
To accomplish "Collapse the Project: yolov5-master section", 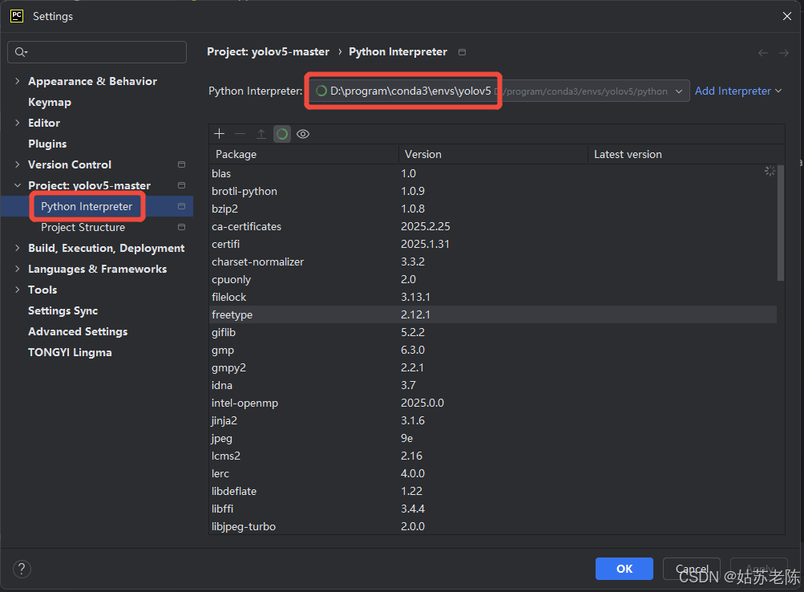I will [x=18, y=185].
